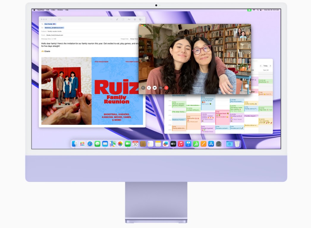The height and width of the screenshot is (228, 311).
Task: Open the photo browser dropdown in Mail
Action: pos(141,19)
